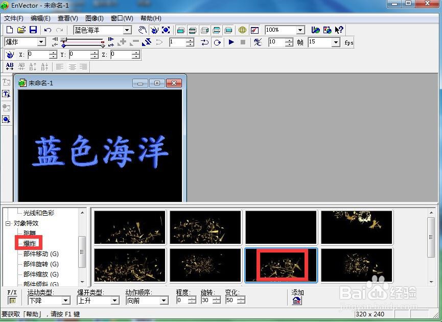Choose the top-right explosion preset thumbnail
Screen dimensions: 442x322
(x=356, y=227)
